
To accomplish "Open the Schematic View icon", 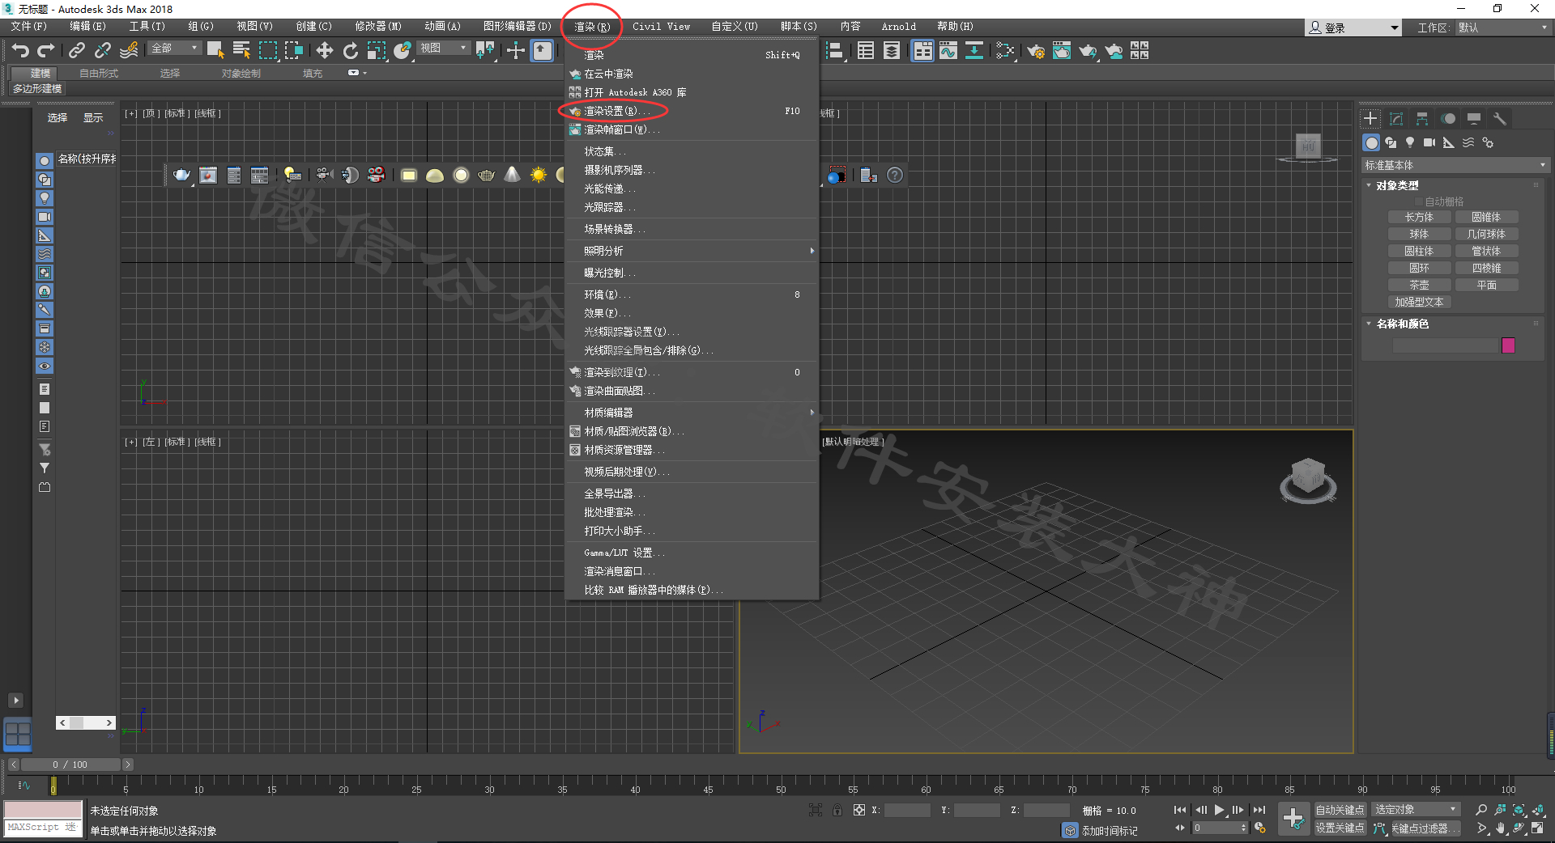I will (974, 51).
